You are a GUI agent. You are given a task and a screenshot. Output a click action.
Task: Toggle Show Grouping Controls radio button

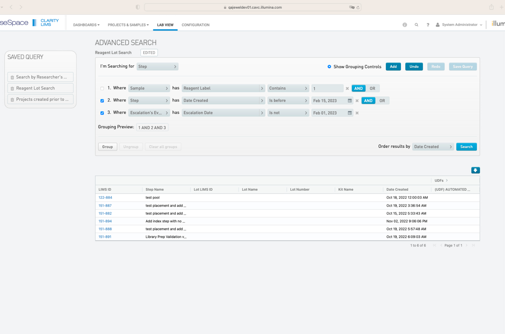(329, 66)
